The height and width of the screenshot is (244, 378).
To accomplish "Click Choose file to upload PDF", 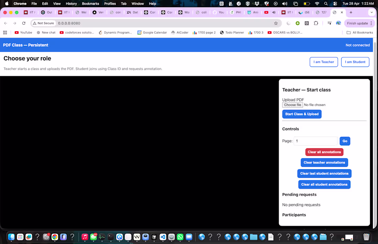I will coord(292,105).
